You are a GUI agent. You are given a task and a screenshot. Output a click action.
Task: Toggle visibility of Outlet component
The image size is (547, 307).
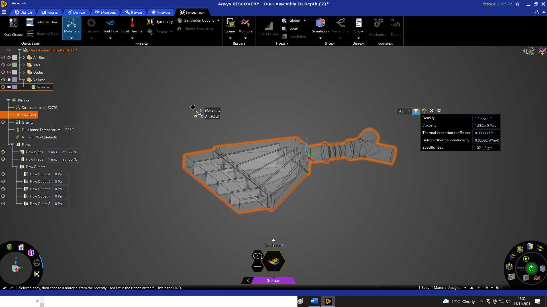(x=9, y=72)
